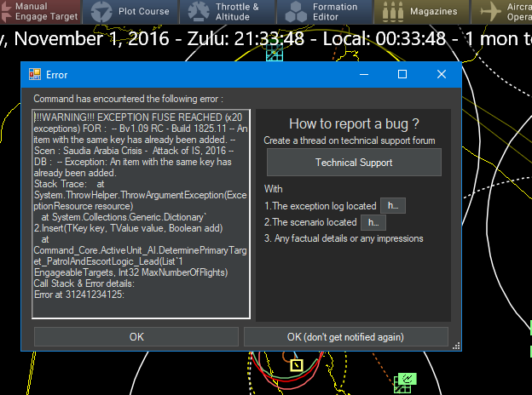Close the Error dialog
This screenshot has width=532, height=395.
[442, 74]
